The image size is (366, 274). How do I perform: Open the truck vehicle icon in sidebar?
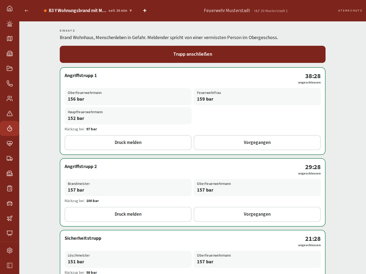[10, 158]
